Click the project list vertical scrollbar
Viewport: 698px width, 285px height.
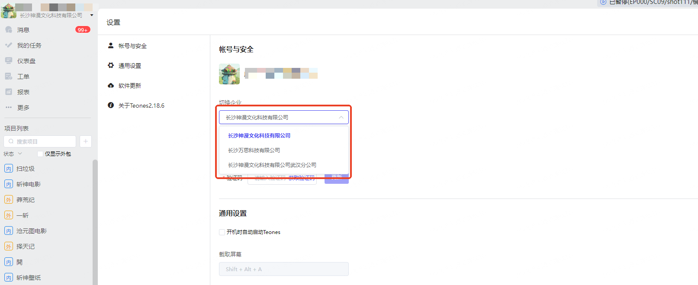click(95, 221)
